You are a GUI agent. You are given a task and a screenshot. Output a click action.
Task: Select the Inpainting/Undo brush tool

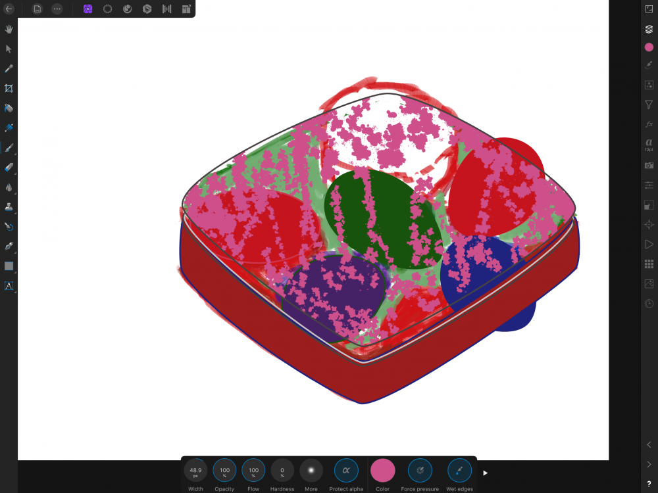coord(9,226)
